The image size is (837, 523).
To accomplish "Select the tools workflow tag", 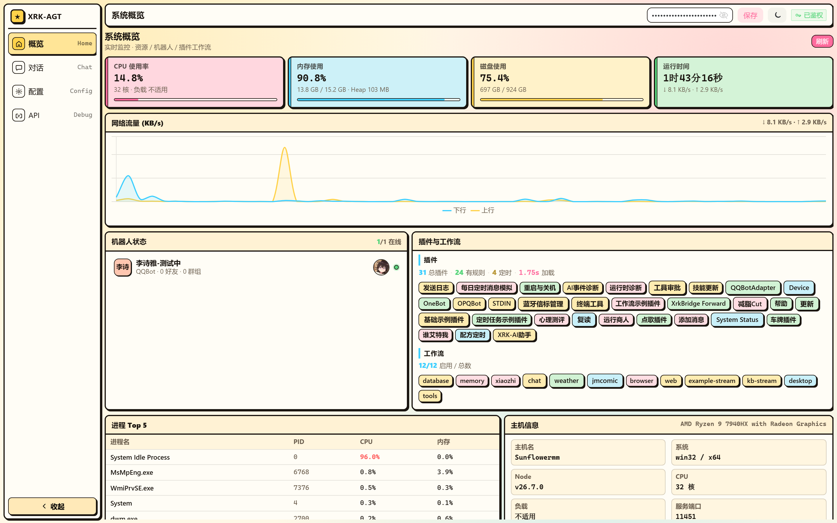I will pyautogui.click(x=430, y=396).
